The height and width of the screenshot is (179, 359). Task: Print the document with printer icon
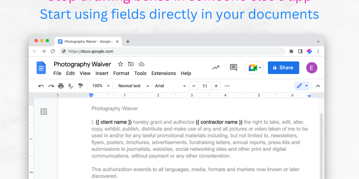click(x=61, y=86)
